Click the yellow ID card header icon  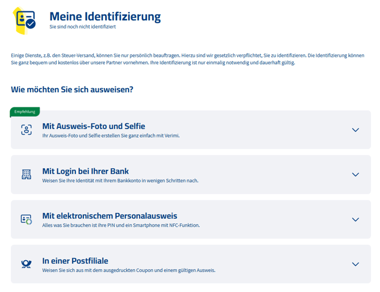click(25, 20)
